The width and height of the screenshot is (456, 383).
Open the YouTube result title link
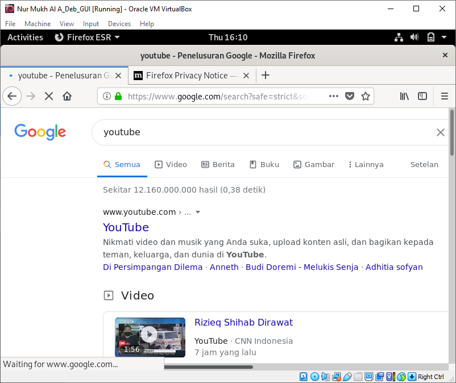tap(126, 227)
